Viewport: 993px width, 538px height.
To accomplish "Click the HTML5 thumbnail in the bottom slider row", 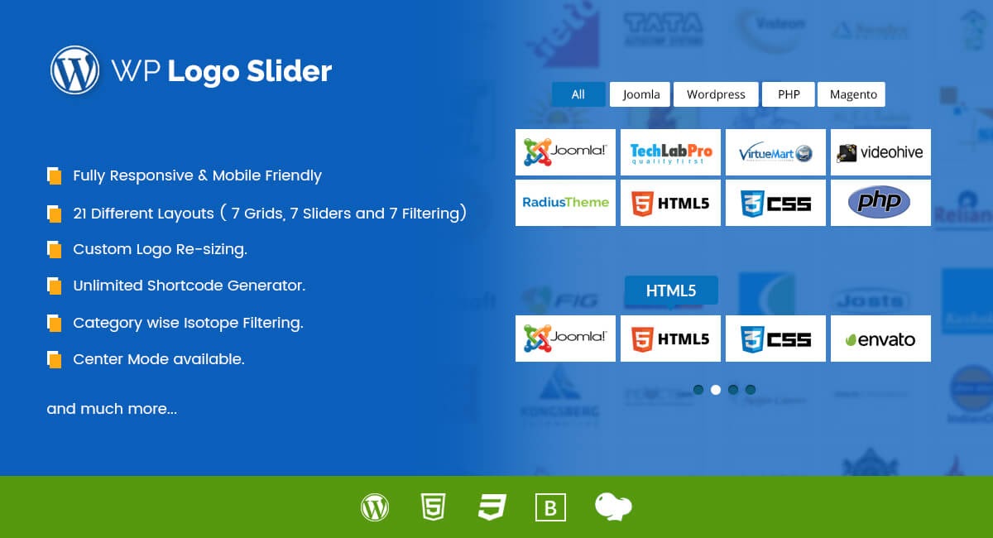I will (x=670, y=338).
